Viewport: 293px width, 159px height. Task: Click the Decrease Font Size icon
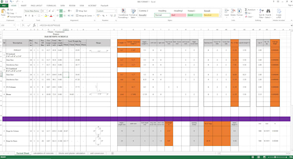coord(53,11)
